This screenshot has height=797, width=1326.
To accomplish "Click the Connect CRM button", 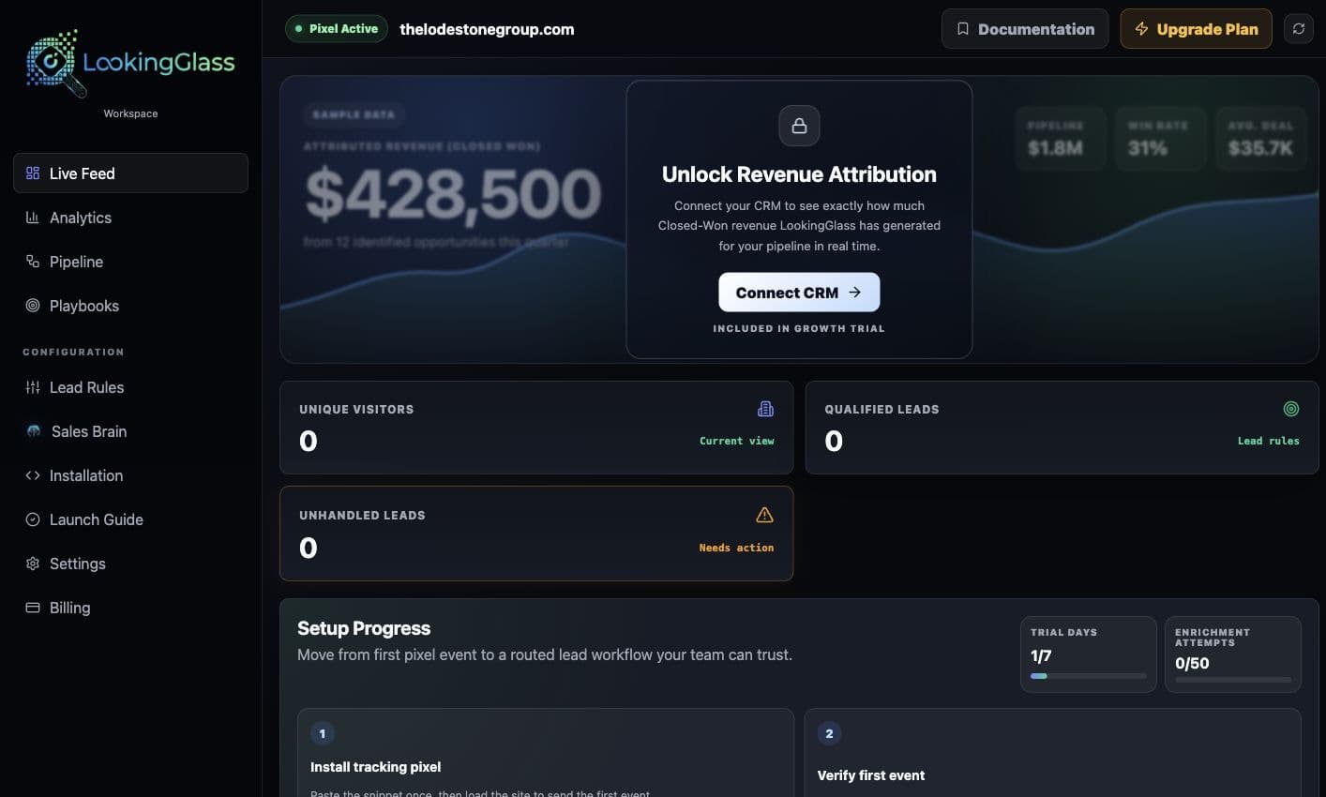I will (x=799, y=293).
